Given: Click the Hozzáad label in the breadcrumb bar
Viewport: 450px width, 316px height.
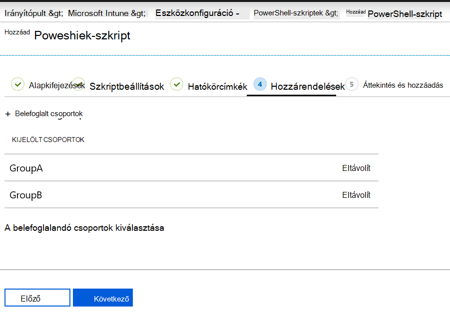Looking at the screenshot, I should (x=356, y=11).
